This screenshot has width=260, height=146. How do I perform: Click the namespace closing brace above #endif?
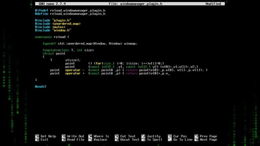(x=36, y=80)
